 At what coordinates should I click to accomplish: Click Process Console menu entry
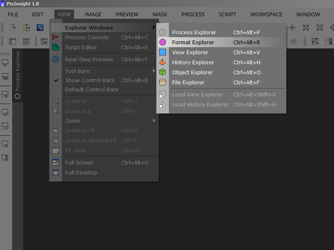pos(104,37)
